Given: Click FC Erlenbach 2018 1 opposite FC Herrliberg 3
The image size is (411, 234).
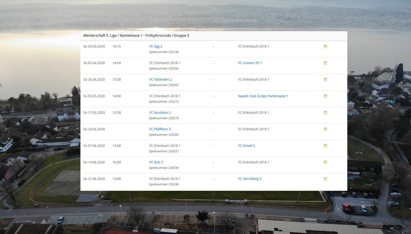Looking at the screenshot, I should [165, 179].
